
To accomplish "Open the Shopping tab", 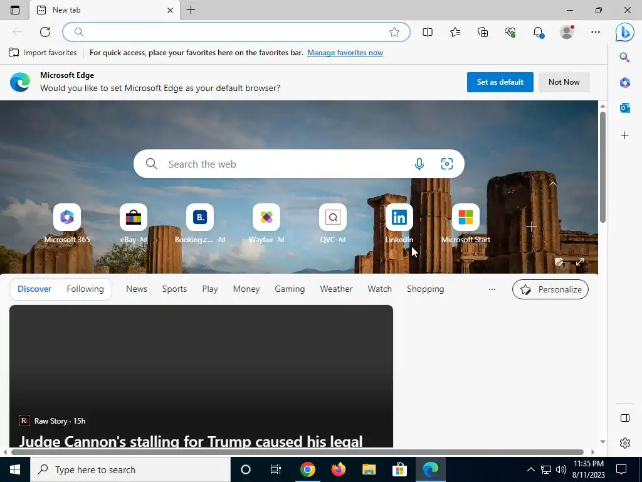I will pos(426,289).
